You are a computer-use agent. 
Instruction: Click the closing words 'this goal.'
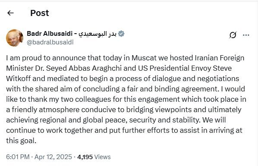coord(21,141)
